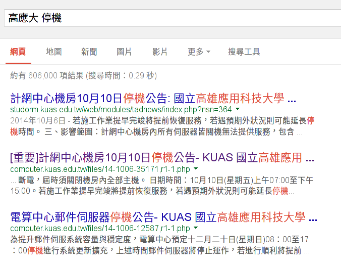Viewport: 341px width, 266px height.
Task: Select the 網頁 tab
Action: pyautogui.click(x=18, y=52)
